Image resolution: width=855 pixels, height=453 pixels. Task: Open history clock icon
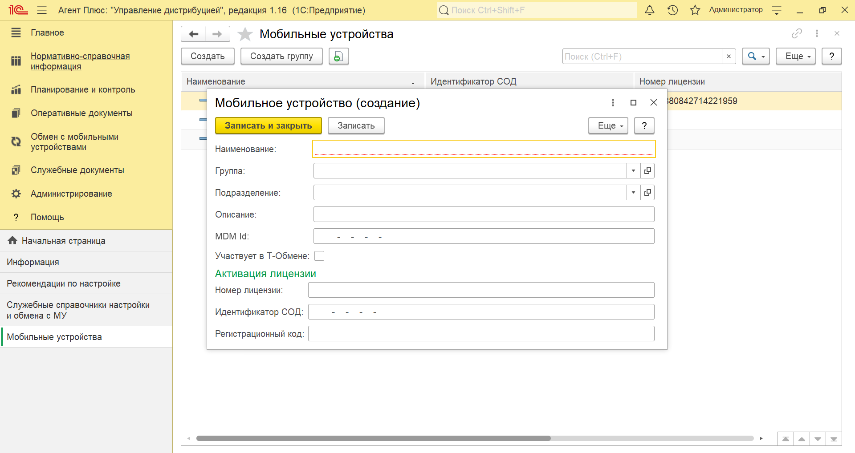[x=672, y=10]
